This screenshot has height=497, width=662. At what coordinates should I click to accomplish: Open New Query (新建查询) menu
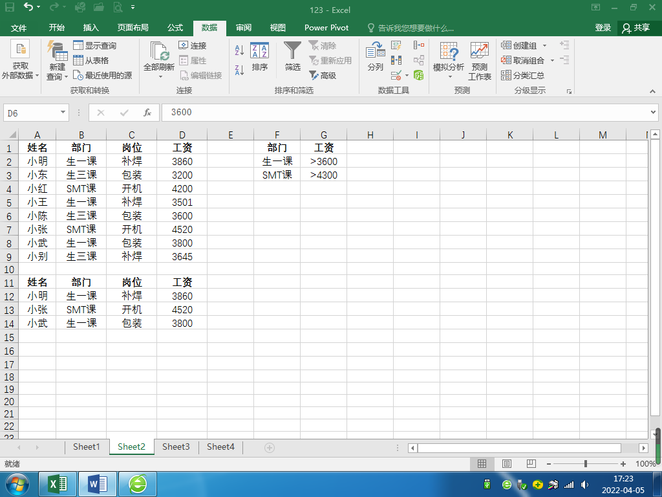pos(57,60)
